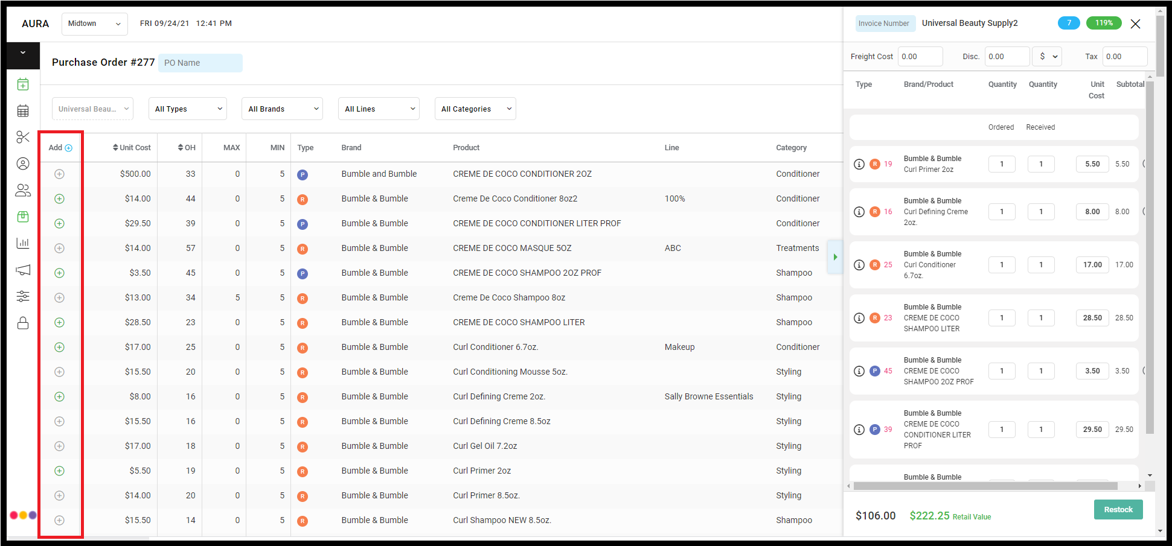The image size is (1172, 546).
Task: Open the calendar grid sidebar icon
Action: [23, 111]
